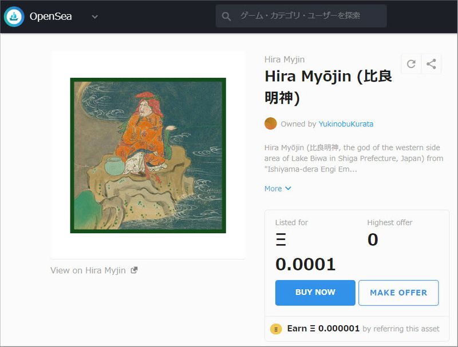Expand the dropdown arrow beside OpenSea
Viewport: 458px width, 347px height.
coord(95,17)
